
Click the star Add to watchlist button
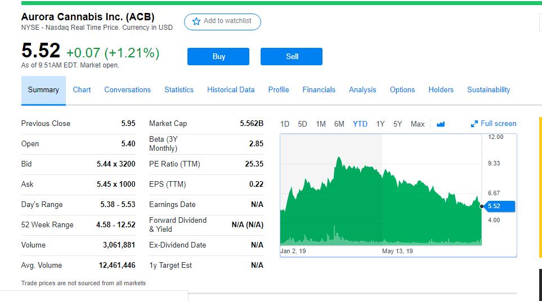click(x=222, y=21)
